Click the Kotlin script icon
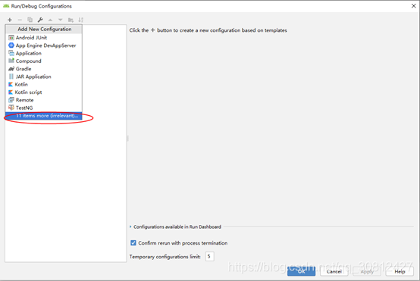 click(11, 92)
